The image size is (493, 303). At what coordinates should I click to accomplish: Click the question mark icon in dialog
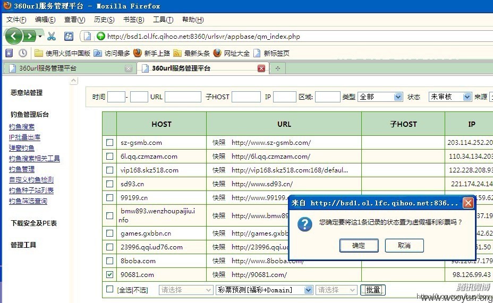[x=304, y=224]
